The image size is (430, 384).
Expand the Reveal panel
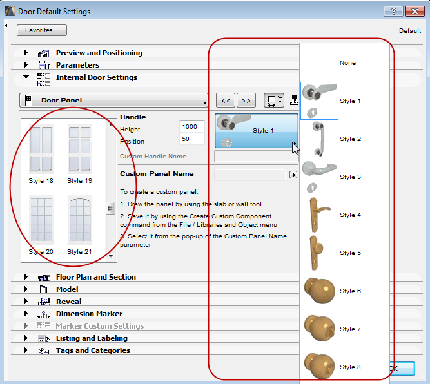[26, 302]
